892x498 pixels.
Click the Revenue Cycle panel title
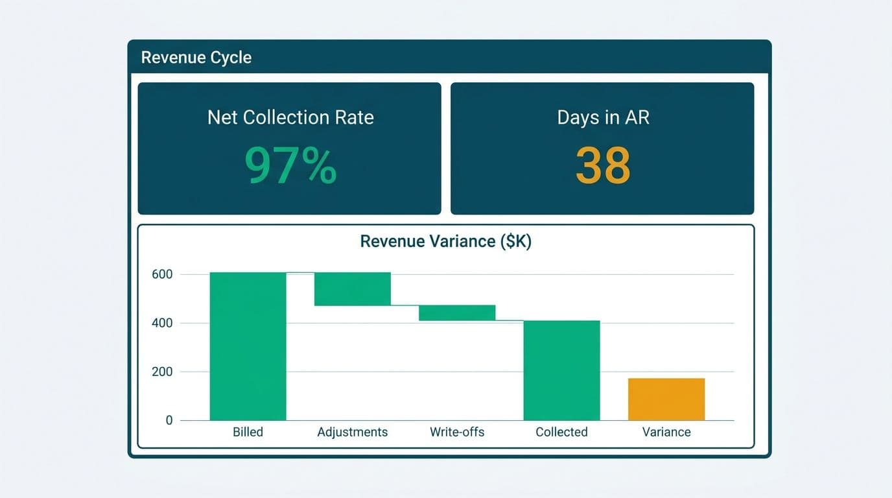196,57
